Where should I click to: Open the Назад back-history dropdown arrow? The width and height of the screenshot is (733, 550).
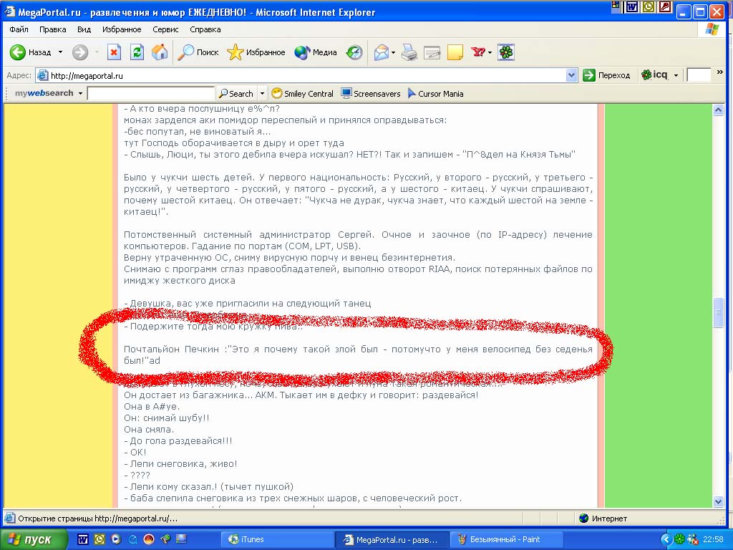point(60,52)
